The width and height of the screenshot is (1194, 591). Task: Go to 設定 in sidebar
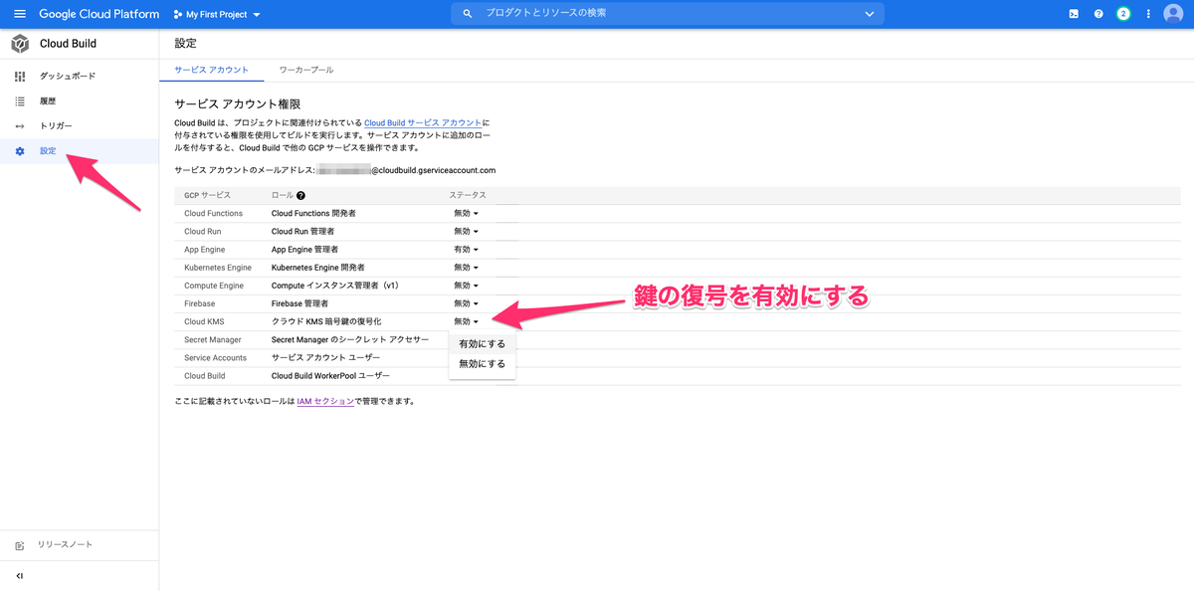48,151
